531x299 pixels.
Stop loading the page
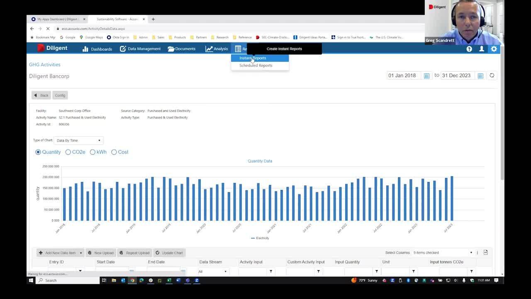[48, 29]
